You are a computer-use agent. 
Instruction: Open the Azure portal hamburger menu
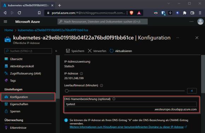(x=5, y=21)
